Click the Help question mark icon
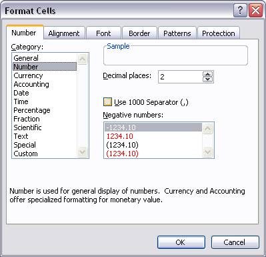Viewport: 266px width, 257px height. tap(240, 11)
